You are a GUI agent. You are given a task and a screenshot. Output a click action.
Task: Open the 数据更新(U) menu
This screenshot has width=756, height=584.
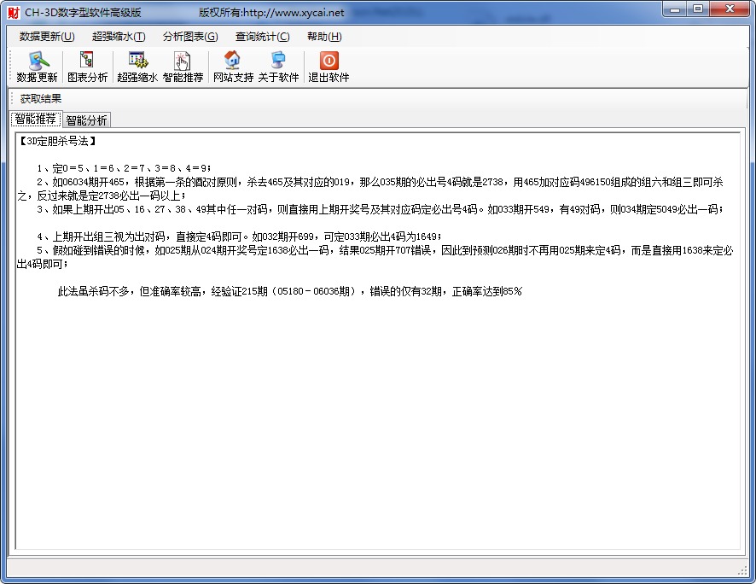pyautogui.click(x=47, y=37)
